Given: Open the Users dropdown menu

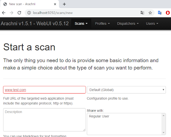Looking at the screenshot, I should (152, 24).
